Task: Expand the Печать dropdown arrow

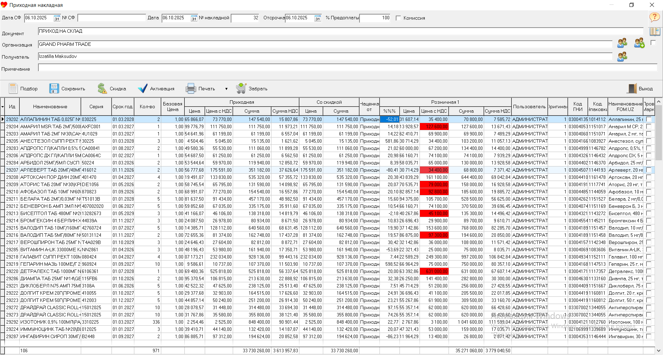Action: point(227,89)
